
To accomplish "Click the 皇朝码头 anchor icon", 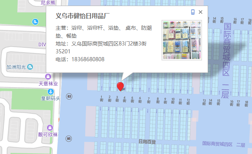I will pyautogui.click(x=50, y=92).
